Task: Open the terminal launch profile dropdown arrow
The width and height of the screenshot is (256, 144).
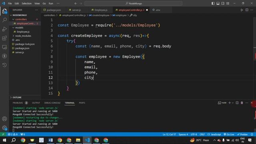Action: 233,103
